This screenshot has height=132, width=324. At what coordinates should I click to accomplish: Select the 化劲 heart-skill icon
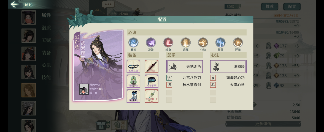(x=203, y=42)
